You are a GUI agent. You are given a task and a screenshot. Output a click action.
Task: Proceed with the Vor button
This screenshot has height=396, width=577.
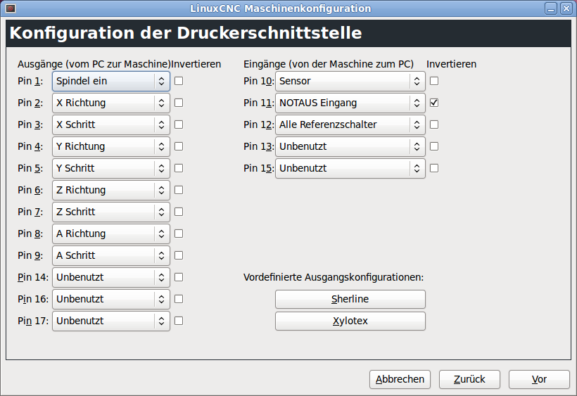click(539, 379)
